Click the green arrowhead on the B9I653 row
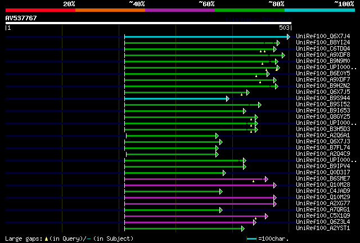The image size is (360, 243). pos(245,111)
